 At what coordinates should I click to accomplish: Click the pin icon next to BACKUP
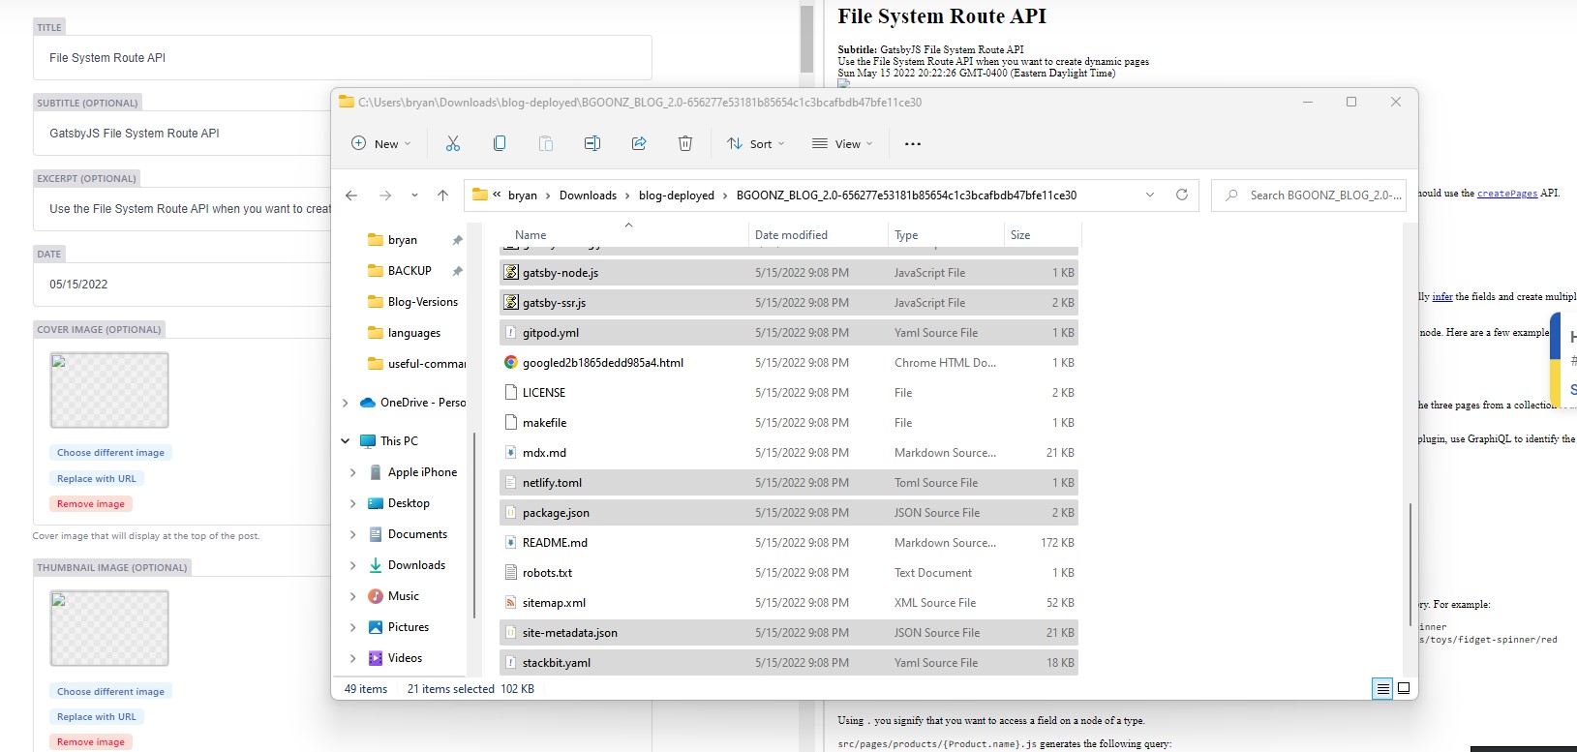tap(457, 271)
